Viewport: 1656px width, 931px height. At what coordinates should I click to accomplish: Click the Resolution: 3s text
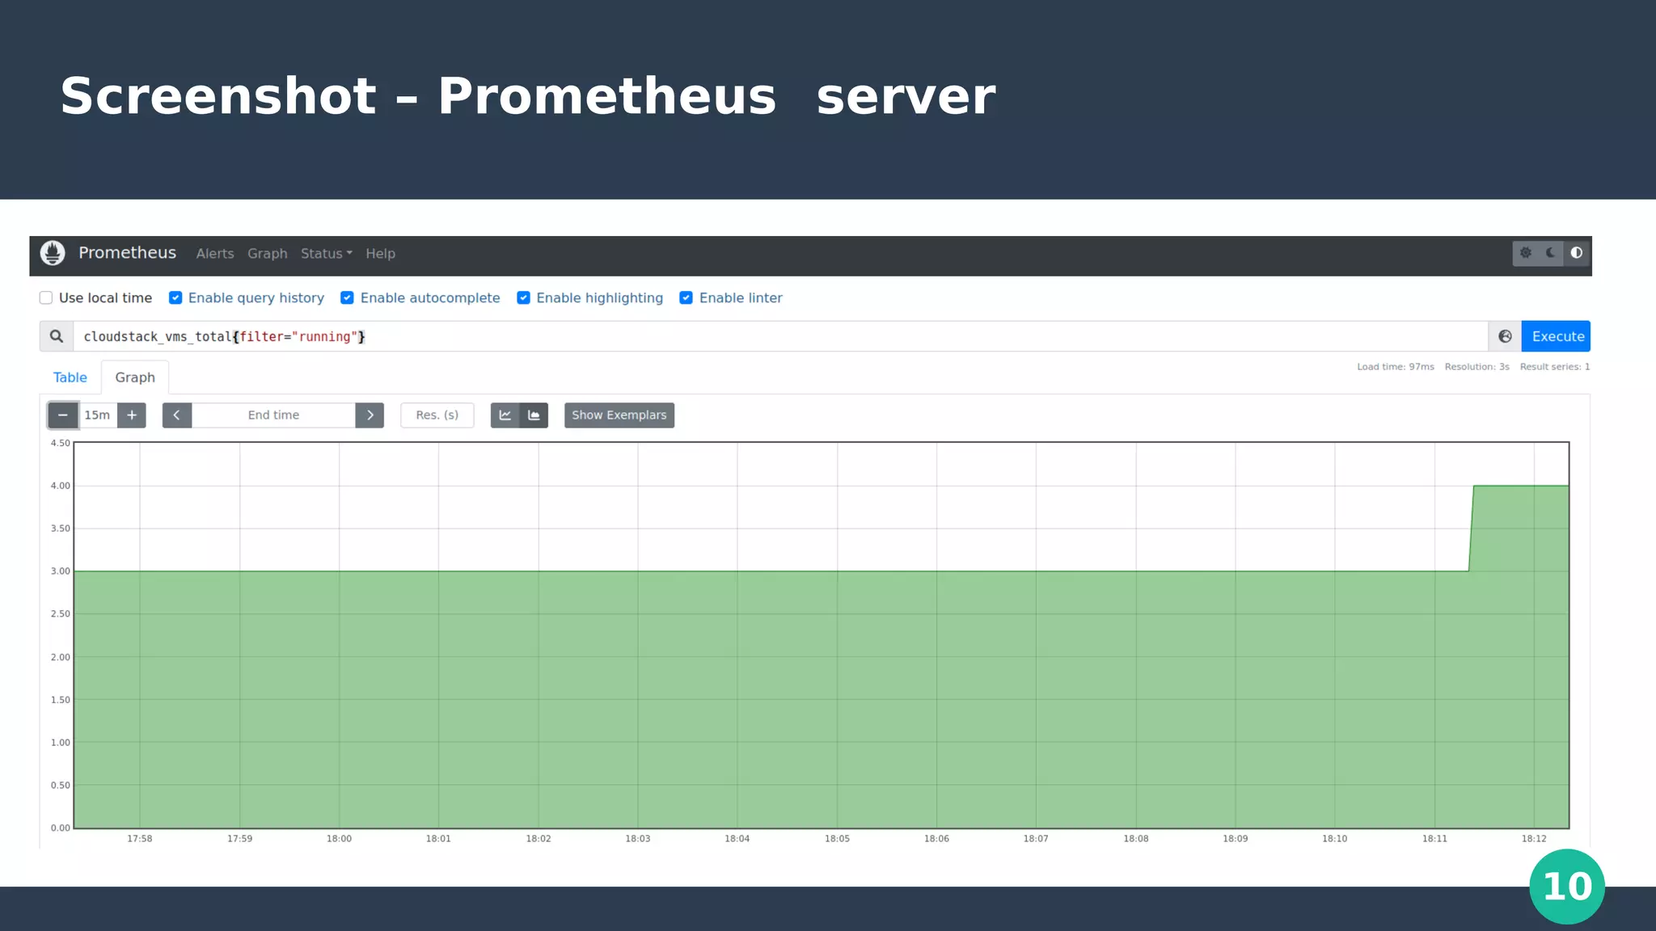coord(1477,367)
